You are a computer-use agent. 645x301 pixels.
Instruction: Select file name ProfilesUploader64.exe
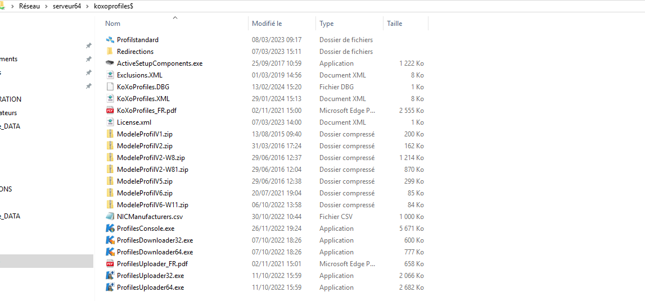150,288
